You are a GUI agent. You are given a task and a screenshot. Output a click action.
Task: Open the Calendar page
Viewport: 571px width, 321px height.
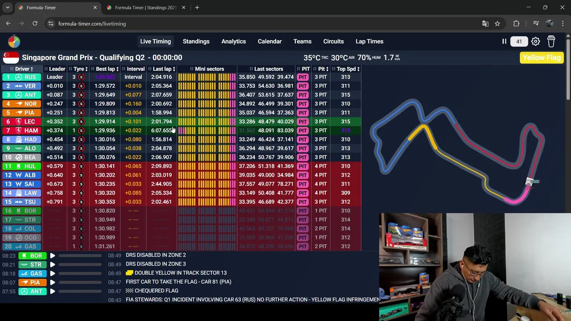(x=269, y=41)
